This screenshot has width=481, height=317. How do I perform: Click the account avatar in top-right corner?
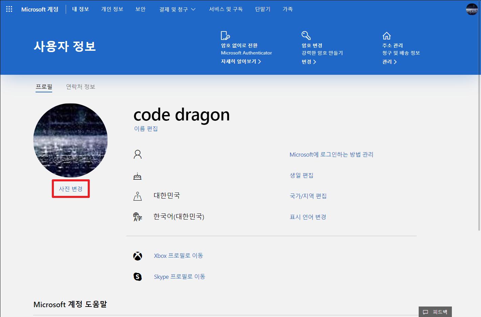[472, 9]
